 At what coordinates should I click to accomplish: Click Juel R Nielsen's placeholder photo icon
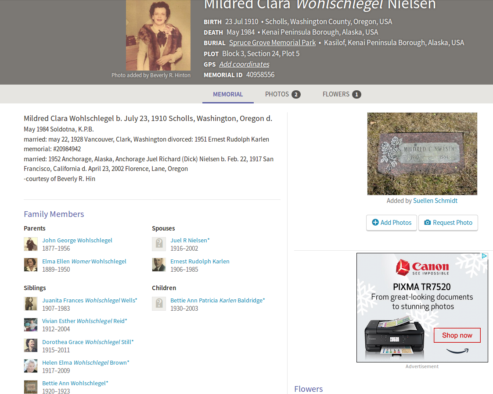(x=159, y=244)
